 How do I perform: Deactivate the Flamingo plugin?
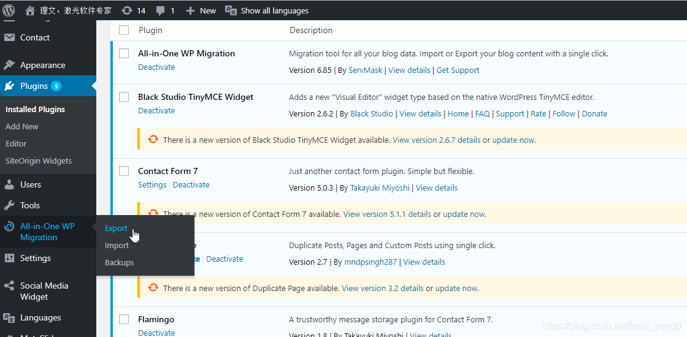(x=156, y=333)
